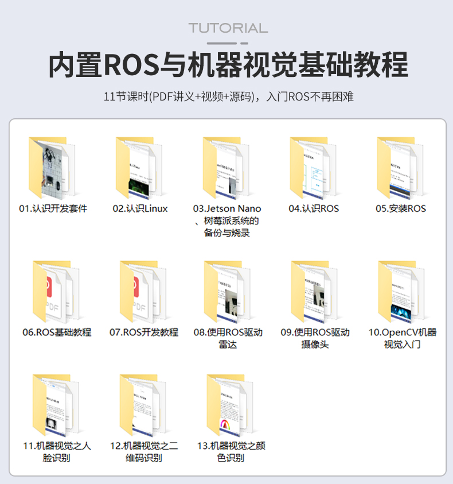
Task: Click the 内置ROS与机器视觉基础教程 title
Action: (227, 64)
